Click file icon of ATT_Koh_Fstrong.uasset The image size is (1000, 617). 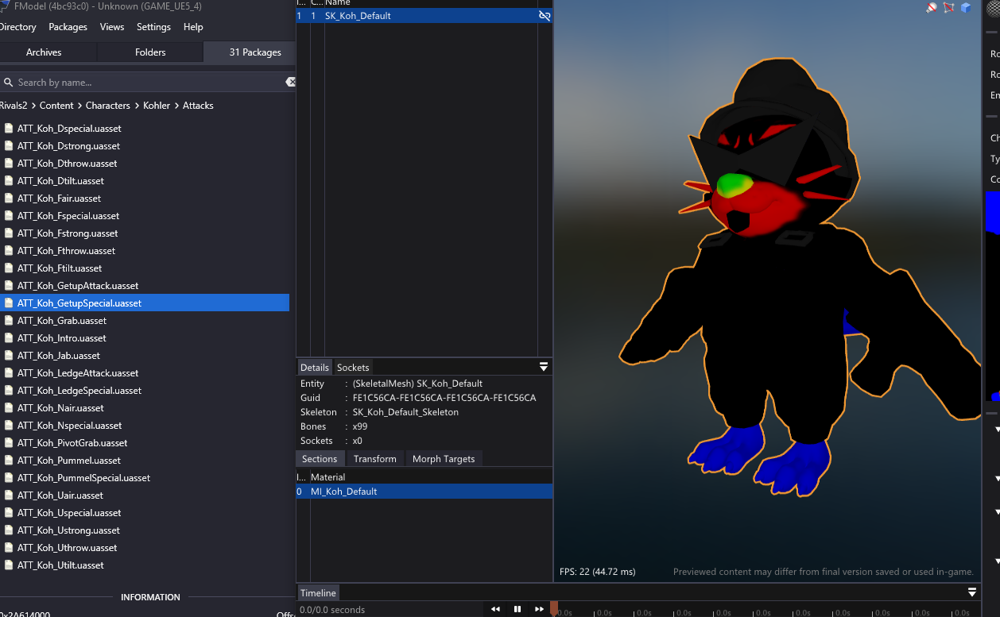[9, 233]
